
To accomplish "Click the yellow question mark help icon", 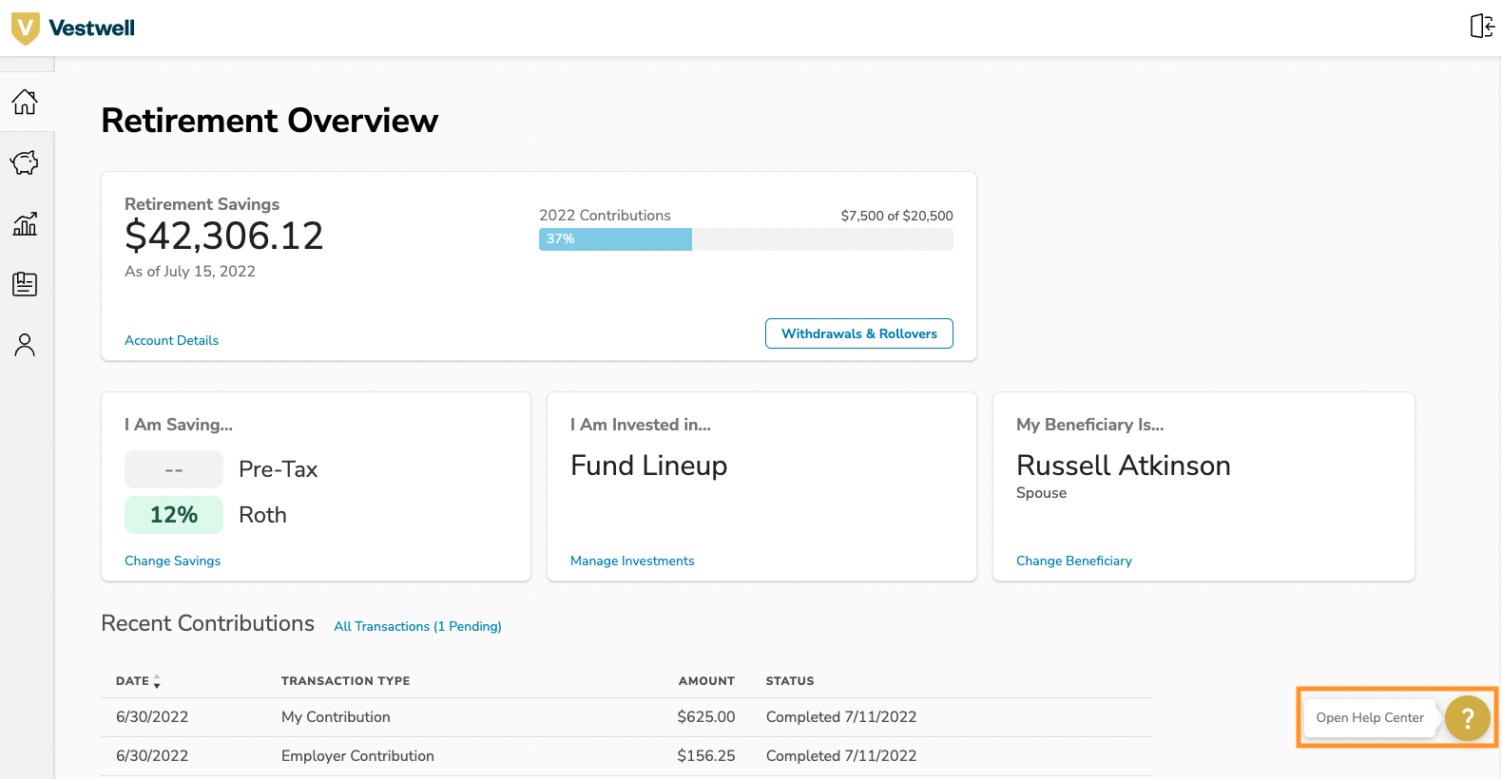I will coord(1467,718).
